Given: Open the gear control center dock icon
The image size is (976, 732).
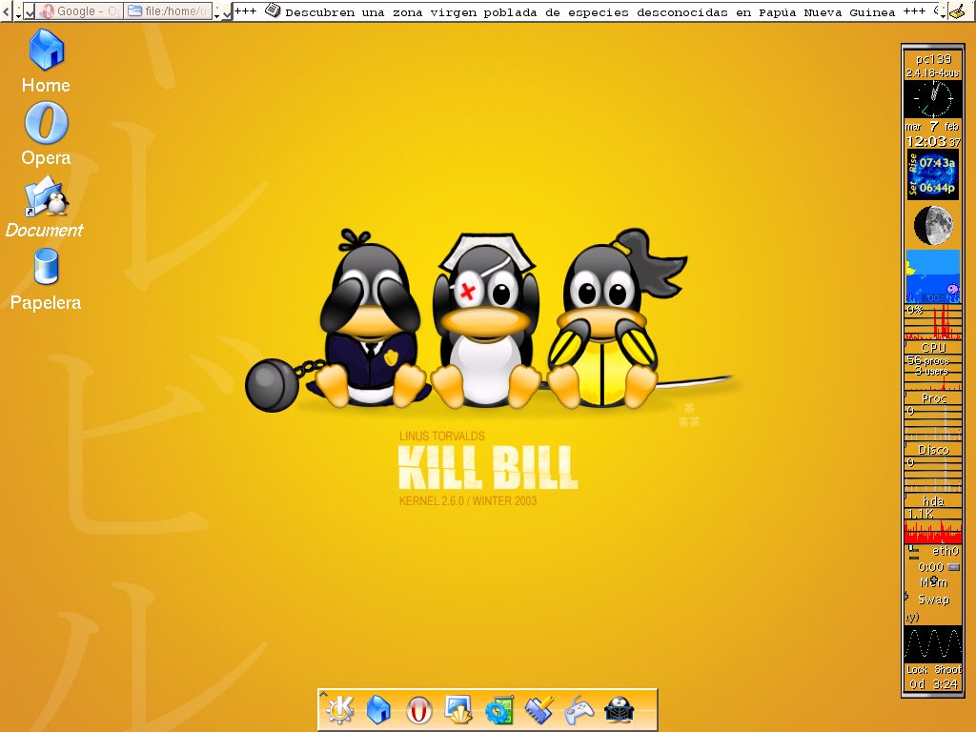Looking at the screenshot, I should 499,709.
